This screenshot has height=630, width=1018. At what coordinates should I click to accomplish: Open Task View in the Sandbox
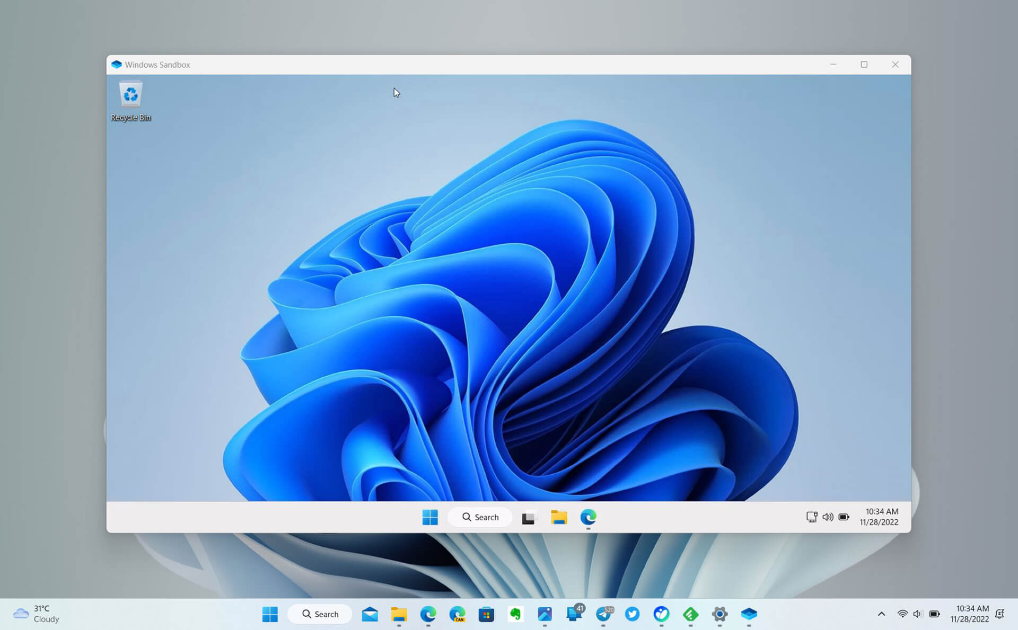pos(529,517)
